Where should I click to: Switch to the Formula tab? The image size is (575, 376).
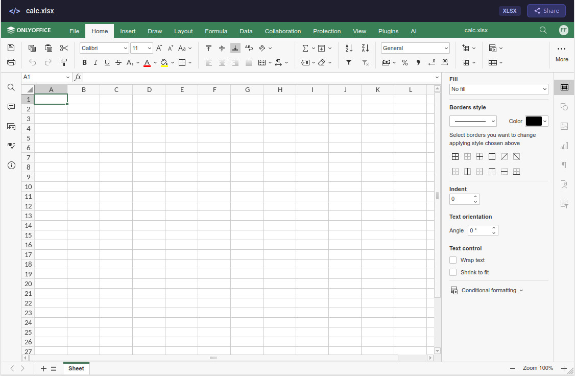216,31
